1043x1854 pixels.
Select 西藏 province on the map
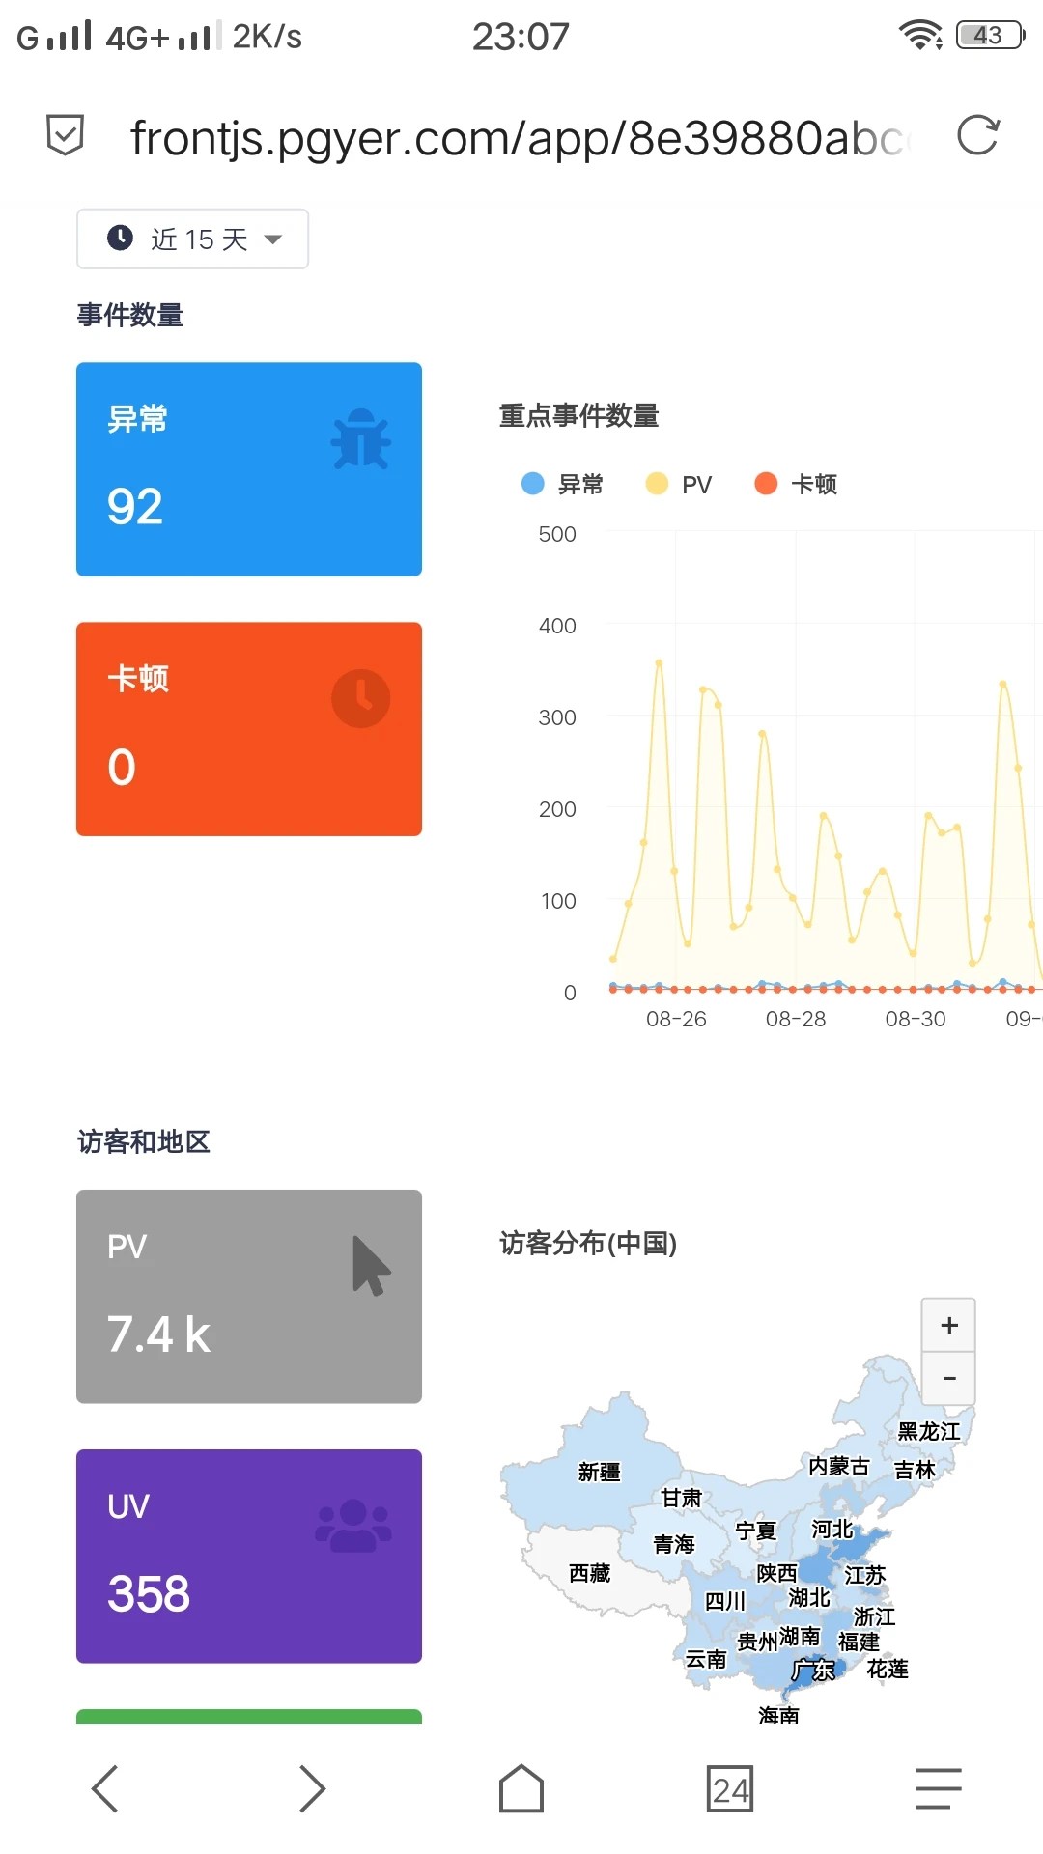pyautogui.click(x=589, y=1573)
